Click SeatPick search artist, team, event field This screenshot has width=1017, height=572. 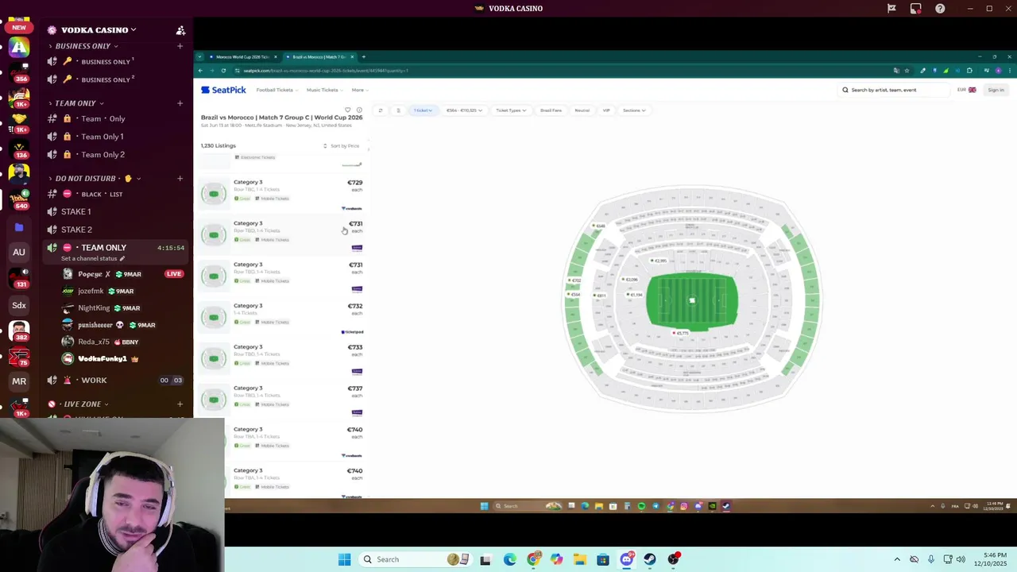(x=895, y=90)
